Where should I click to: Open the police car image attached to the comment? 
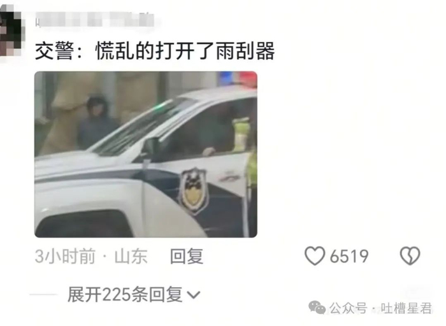pos(146,154)
